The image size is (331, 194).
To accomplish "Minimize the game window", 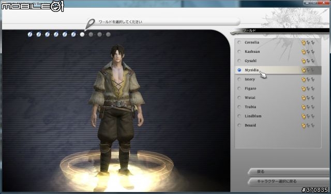I will coord(308,3).
